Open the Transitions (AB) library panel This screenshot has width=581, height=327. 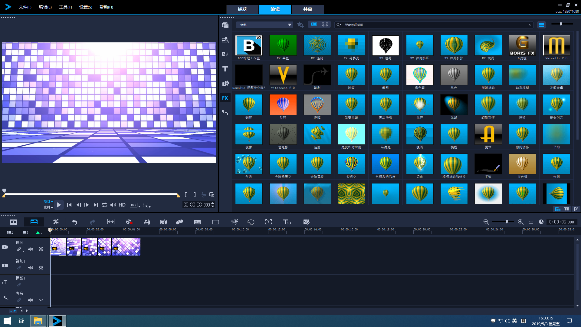coord(225,54)
